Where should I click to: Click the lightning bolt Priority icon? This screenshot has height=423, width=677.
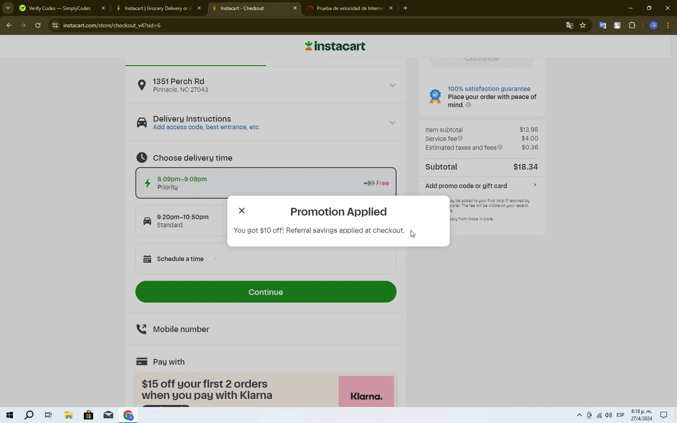148,183
